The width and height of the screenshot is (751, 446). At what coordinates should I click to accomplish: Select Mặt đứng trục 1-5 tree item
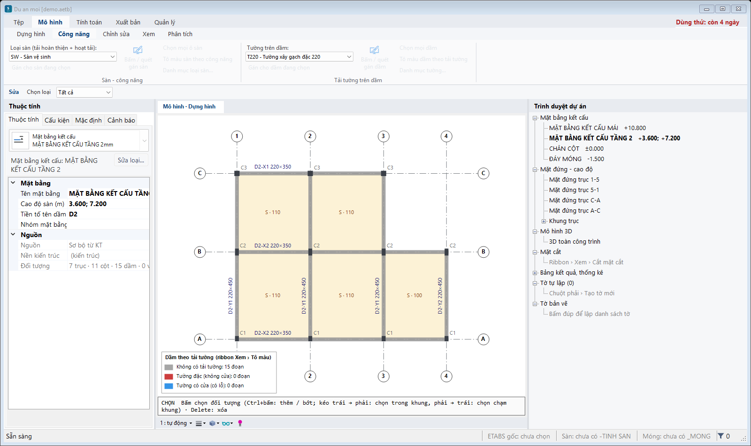click(x=574, y=180)
